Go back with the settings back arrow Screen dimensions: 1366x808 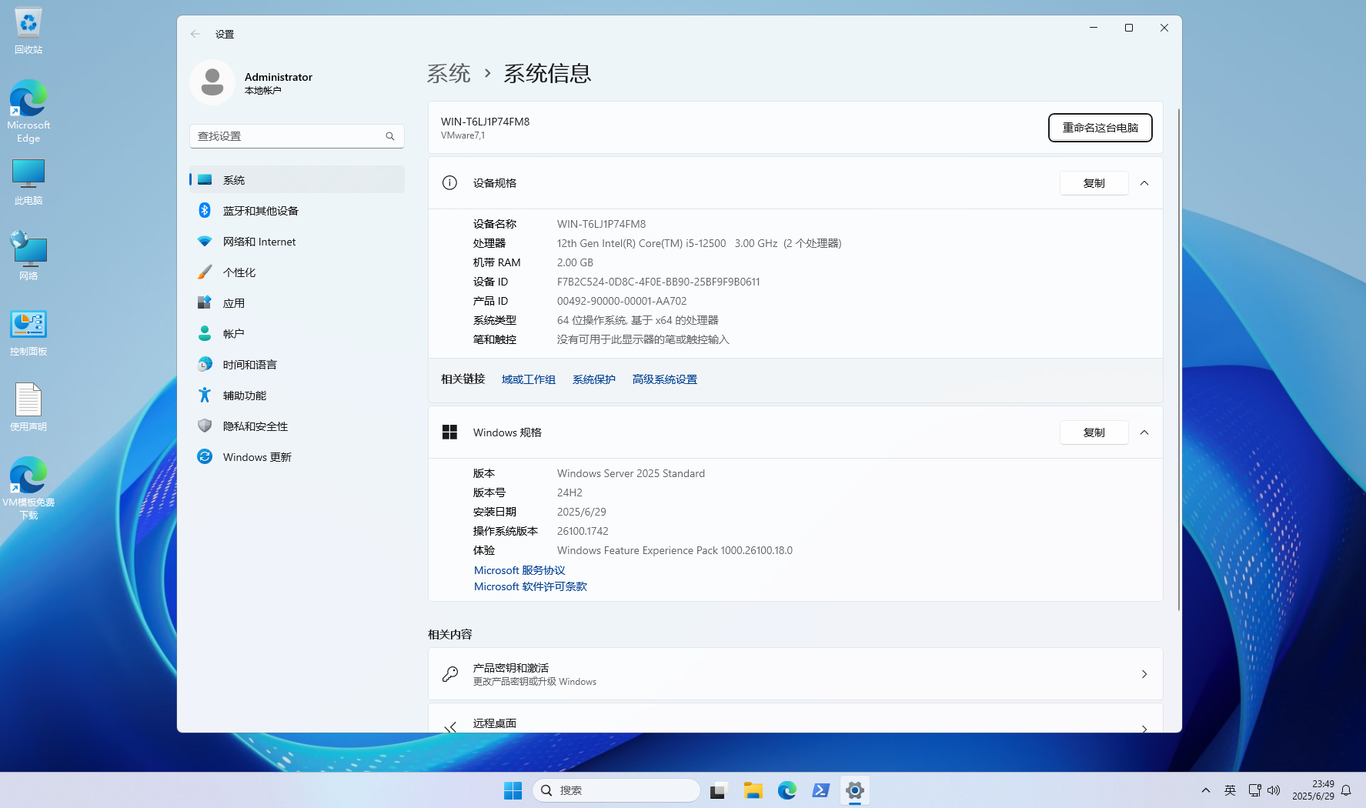click(x=195, y=34)
